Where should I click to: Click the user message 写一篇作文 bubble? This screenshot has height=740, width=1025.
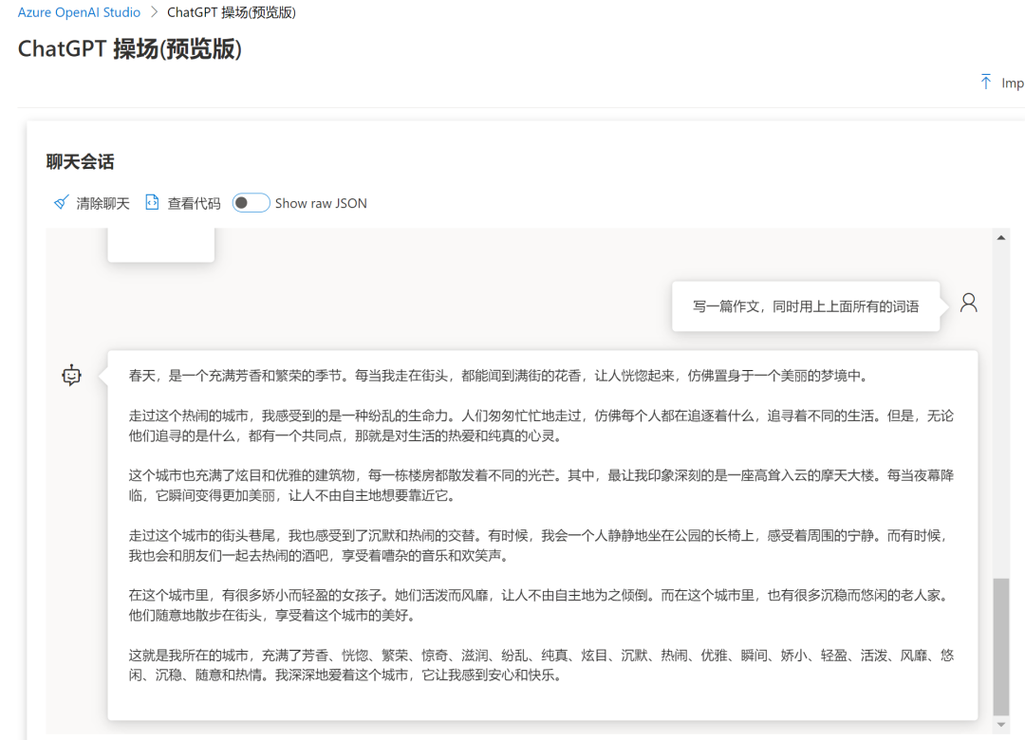point(805,306)
